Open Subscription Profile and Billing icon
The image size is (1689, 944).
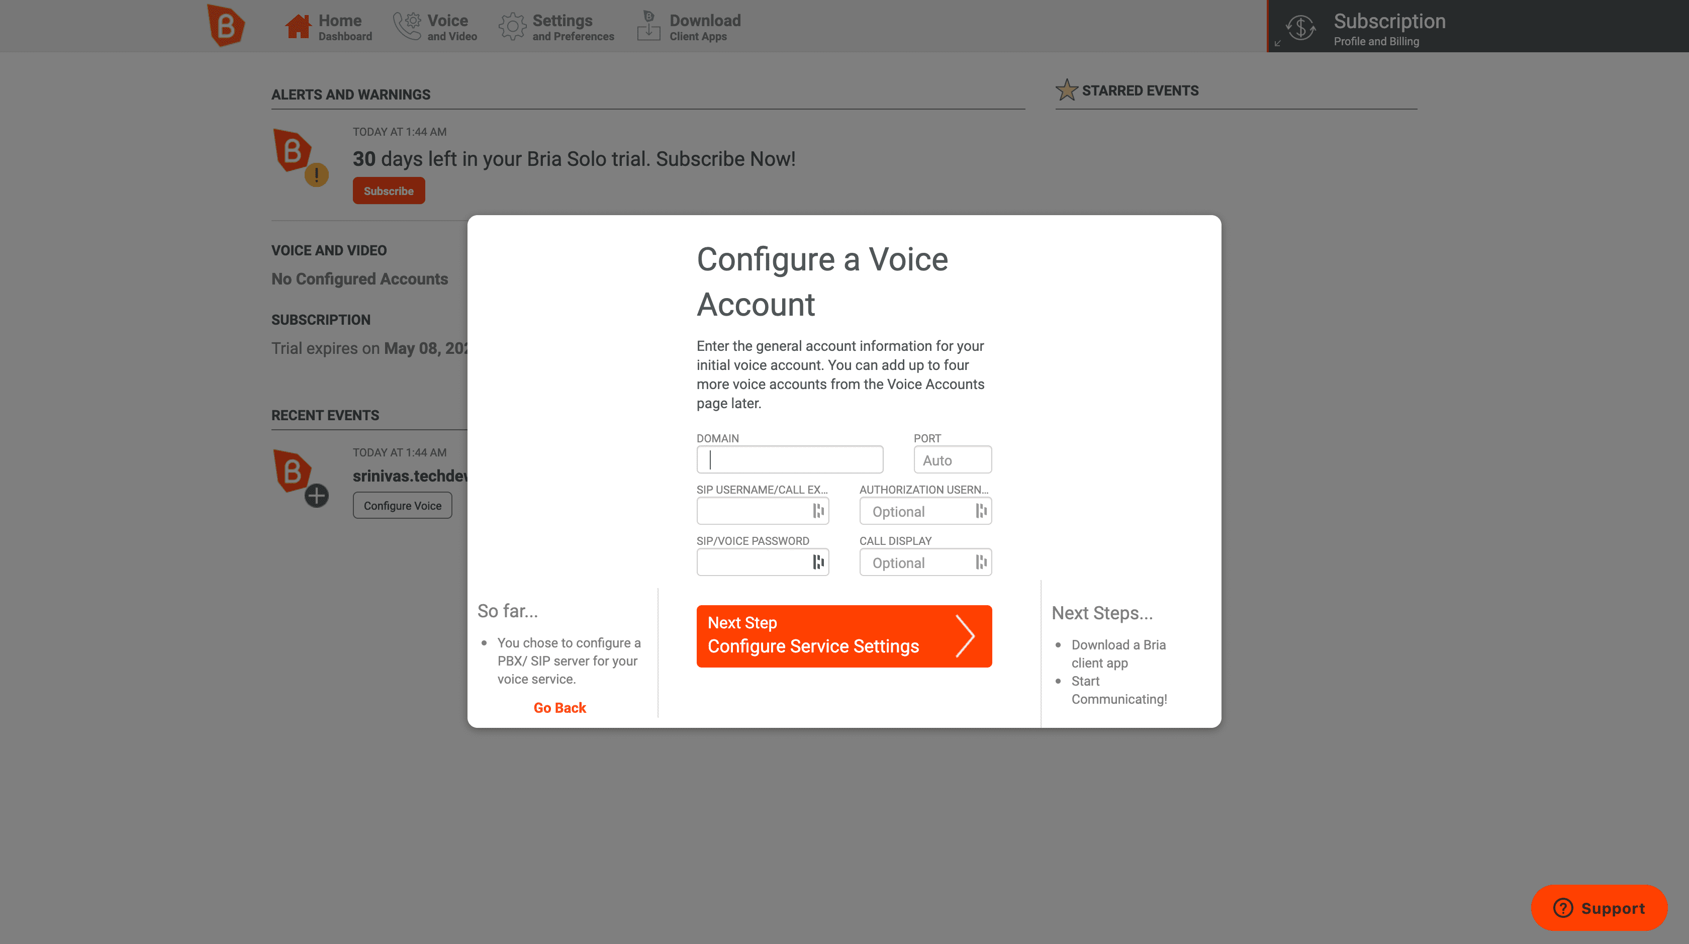1300,26
